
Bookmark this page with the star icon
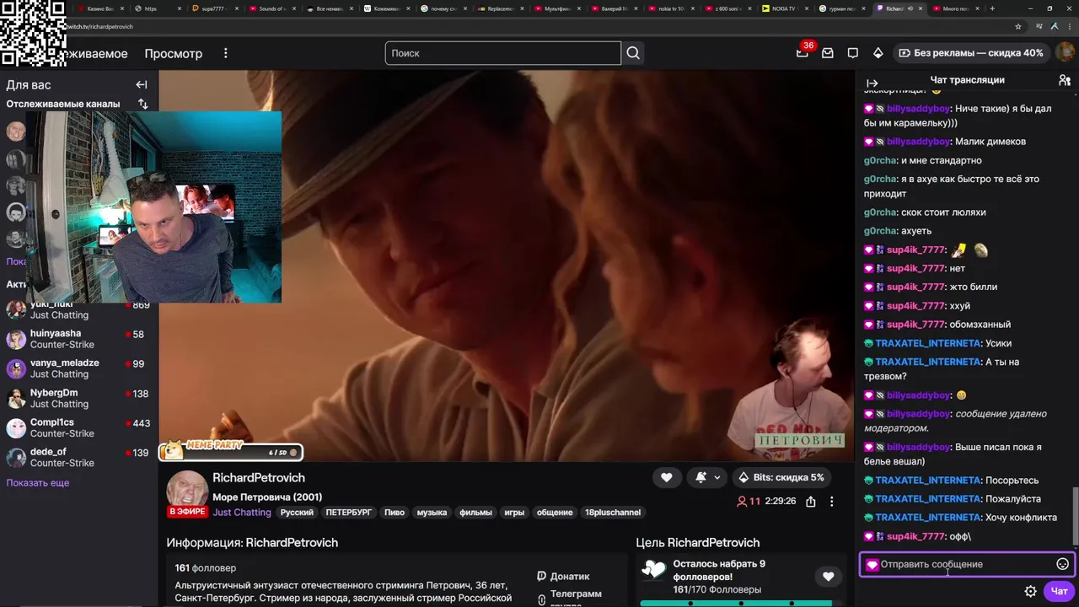point(1018,26)
